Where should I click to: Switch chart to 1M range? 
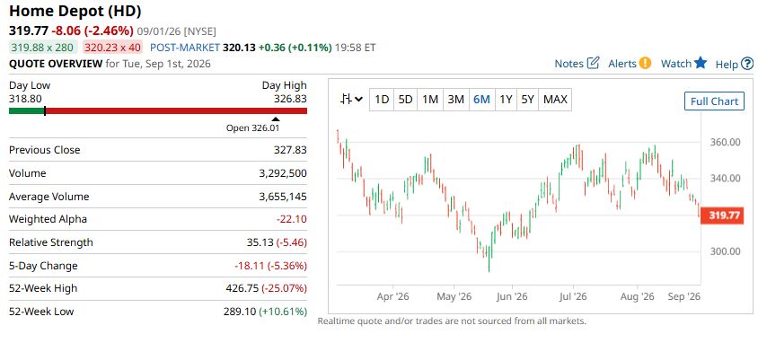tap(430, 100)
